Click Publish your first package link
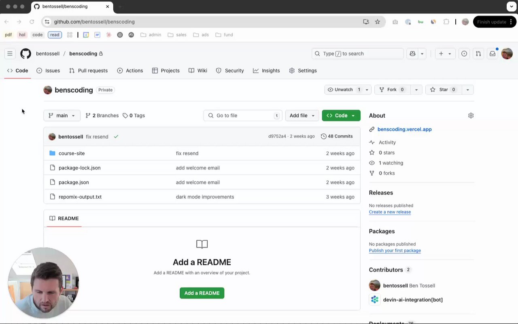The image size is (518, 324). [x=395, y=250]
